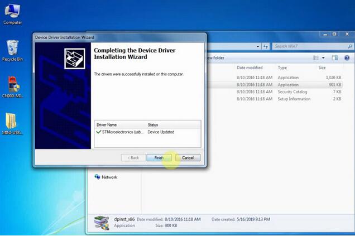
Task: Select the STMicroelectronics driver row
Action: 147,132
